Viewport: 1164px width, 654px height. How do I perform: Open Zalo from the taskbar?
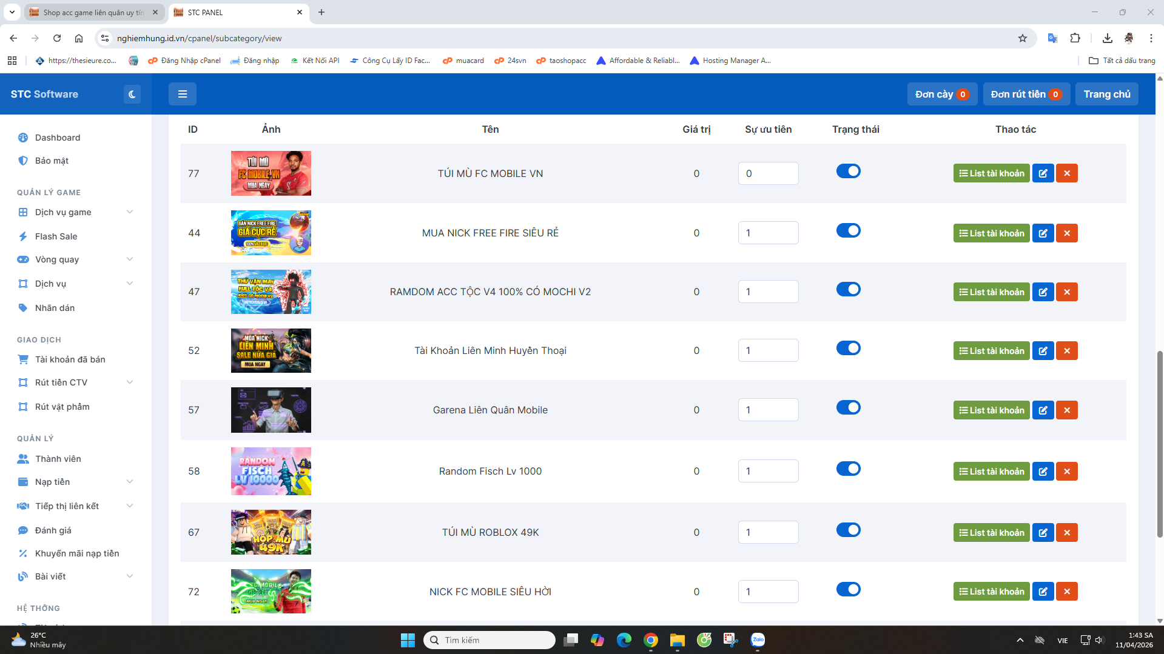click(x=758, y=640)
